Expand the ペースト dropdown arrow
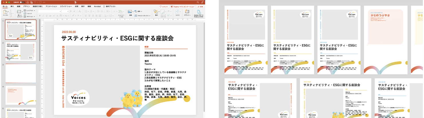 [8, 12]
